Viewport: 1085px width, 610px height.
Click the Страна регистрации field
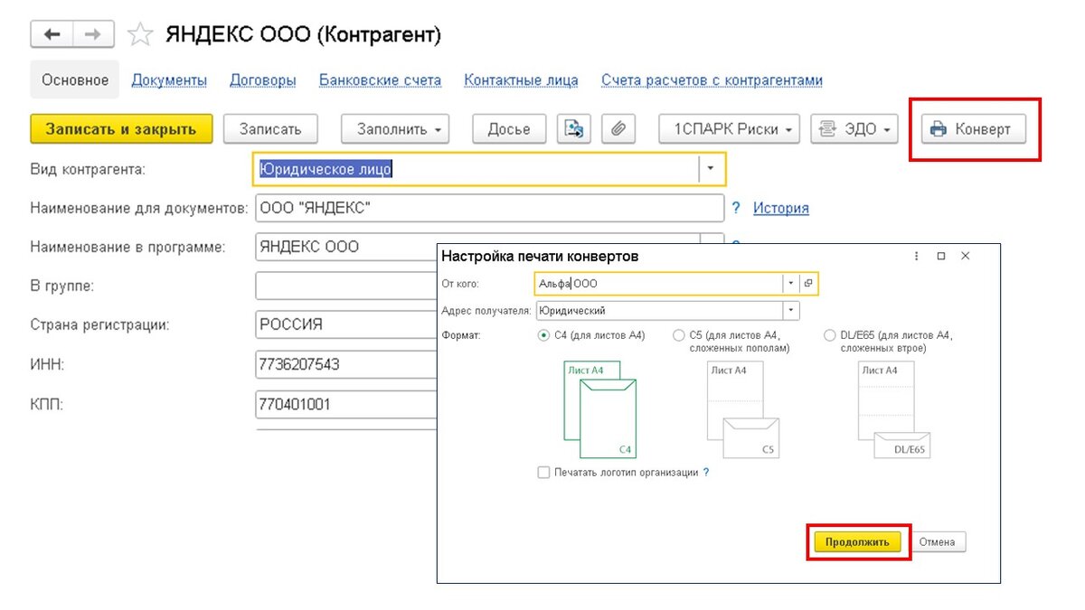(x=346, y=324)
